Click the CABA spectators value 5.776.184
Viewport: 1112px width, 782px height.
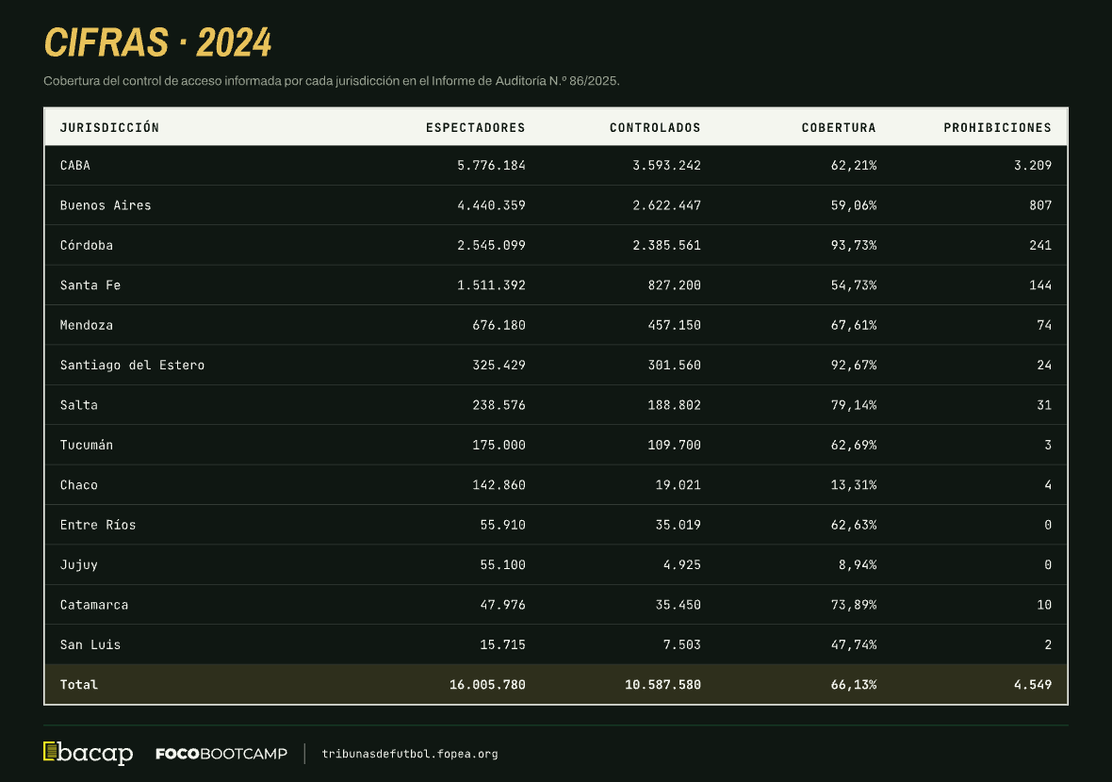[491, 165]
